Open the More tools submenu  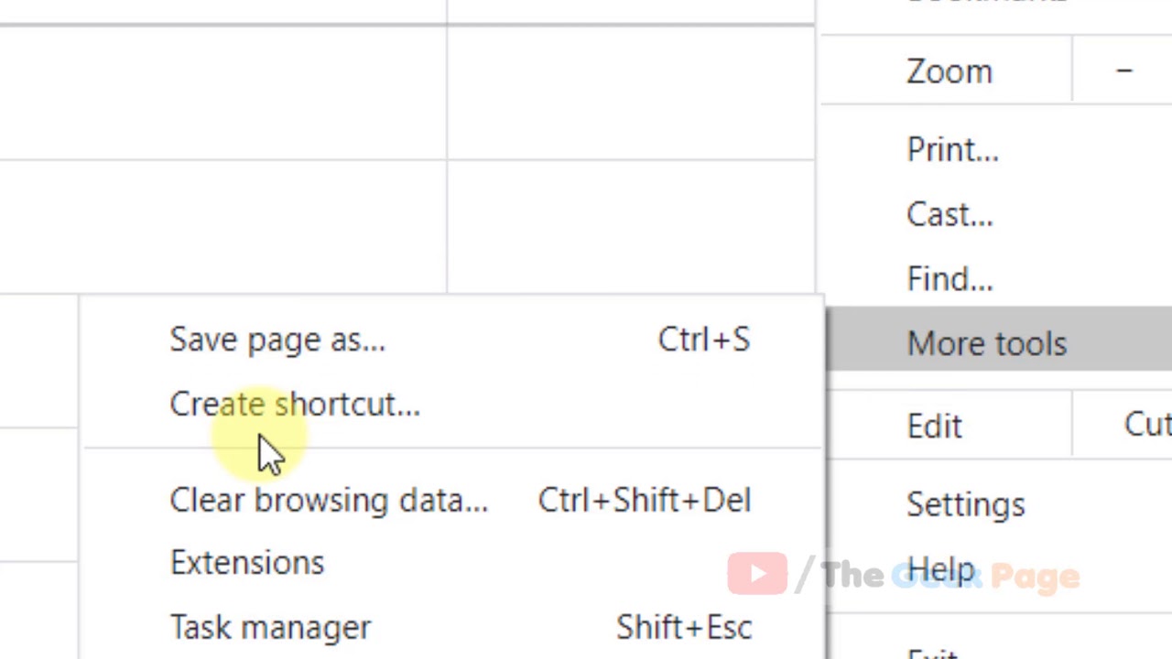tap(986, 343)
